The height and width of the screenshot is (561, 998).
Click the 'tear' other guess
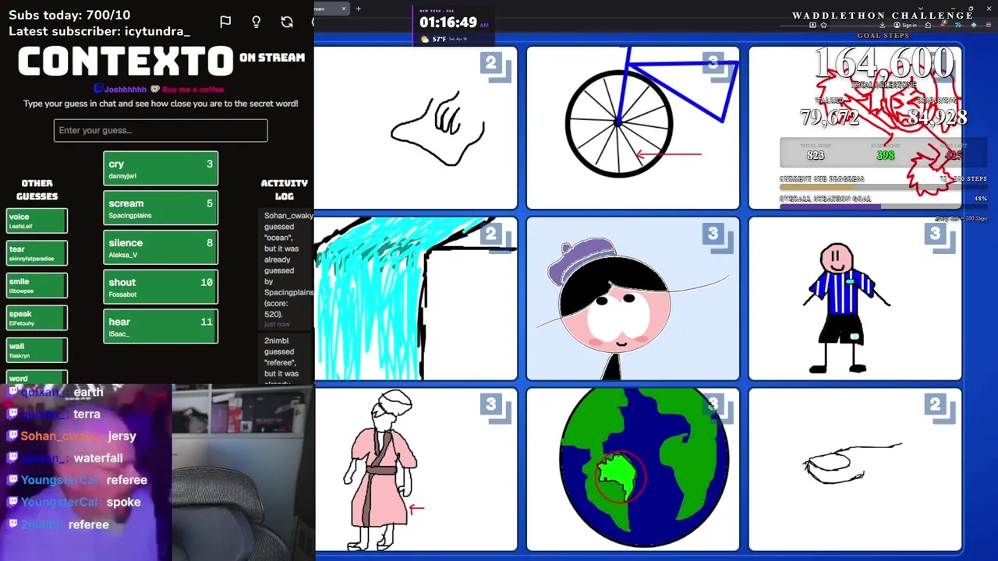(37, 253)
